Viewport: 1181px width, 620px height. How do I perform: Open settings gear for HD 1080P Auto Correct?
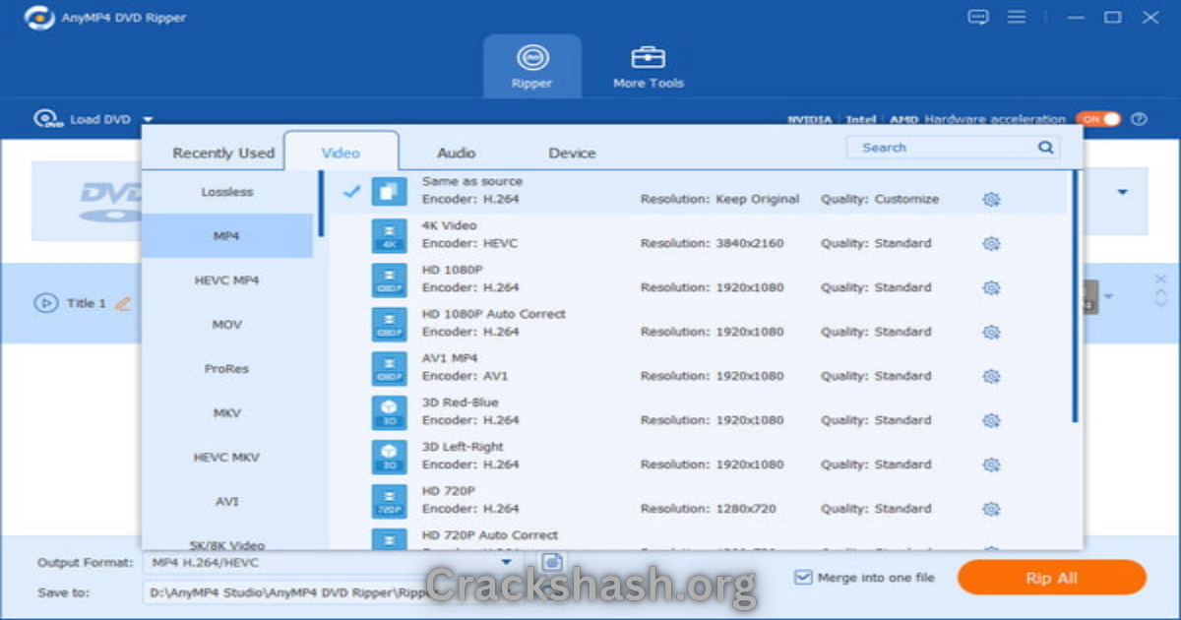(x=991, y=332)
